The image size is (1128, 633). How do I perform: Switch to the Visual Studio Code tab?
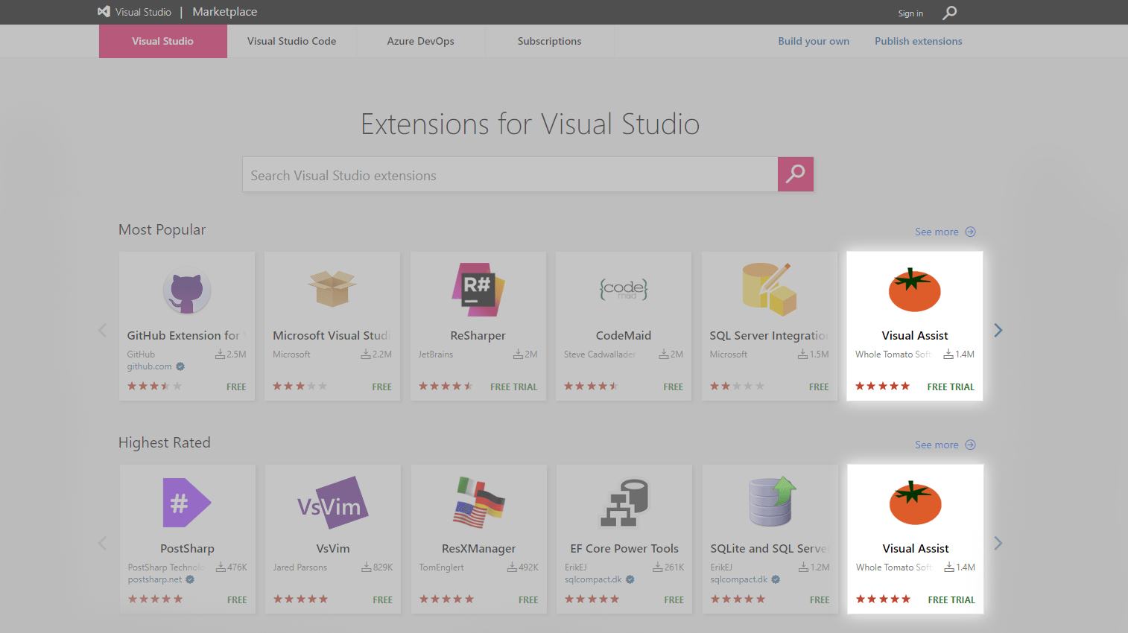(x=292, y=41)
